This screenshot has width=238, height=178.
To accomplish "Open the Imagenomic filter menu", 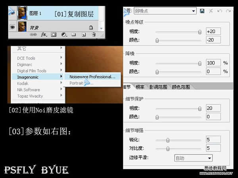I will (x=38, y=77).
